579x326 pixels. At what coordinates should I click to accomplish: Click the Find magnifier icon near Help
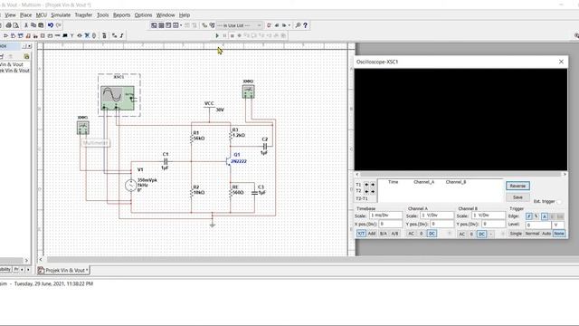point(298,25)
